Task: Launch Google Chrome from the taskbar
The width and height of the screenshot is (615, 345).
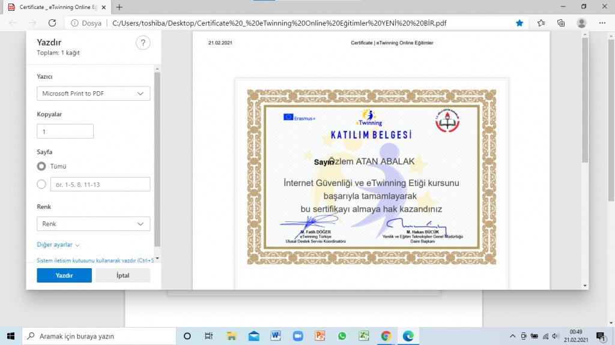Action: point(386,336)
